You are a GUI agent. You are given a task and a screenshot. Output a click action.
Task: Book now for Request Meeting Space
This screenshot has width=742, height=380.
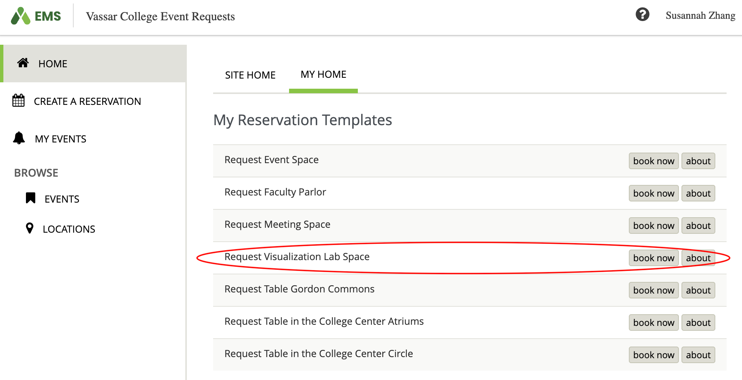653,226
